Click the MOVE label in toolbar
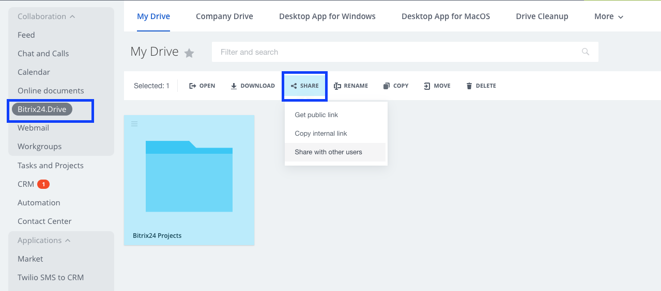Screen dimensions: 661x291 click(x=442, y=86)
